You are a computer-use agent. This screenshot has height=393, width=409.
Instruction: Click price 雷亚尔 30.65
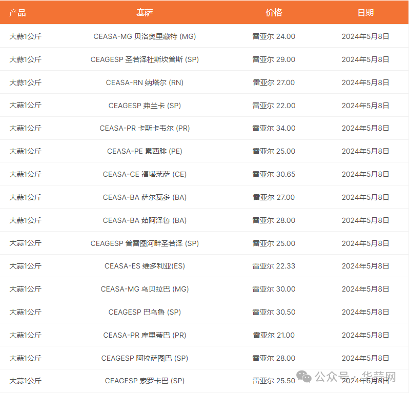coord(274,174)
